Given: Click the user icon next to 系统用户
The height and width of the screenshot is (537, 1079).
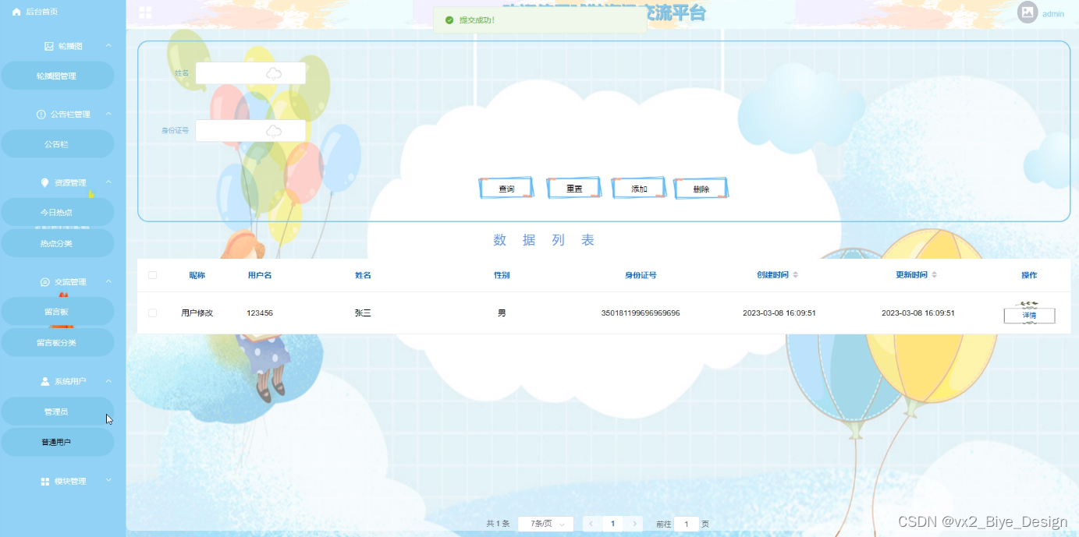Looking at the screenshot, I should click(x=44, y=381).
